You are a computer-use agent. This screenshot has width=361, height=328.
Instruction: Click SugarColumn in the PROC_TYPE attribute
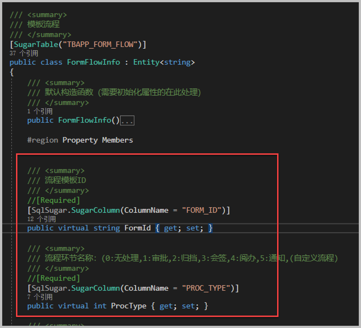[95, 288]
